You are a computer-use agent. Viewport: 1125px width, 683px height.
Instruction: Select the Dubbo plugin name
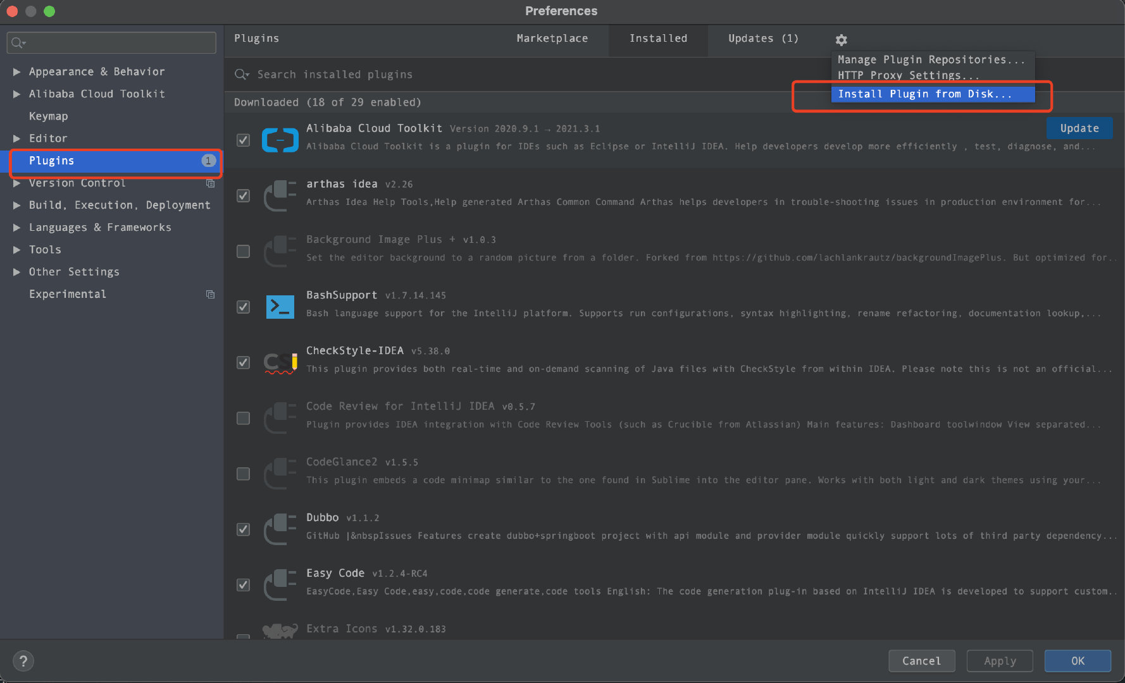pos(323,518)
